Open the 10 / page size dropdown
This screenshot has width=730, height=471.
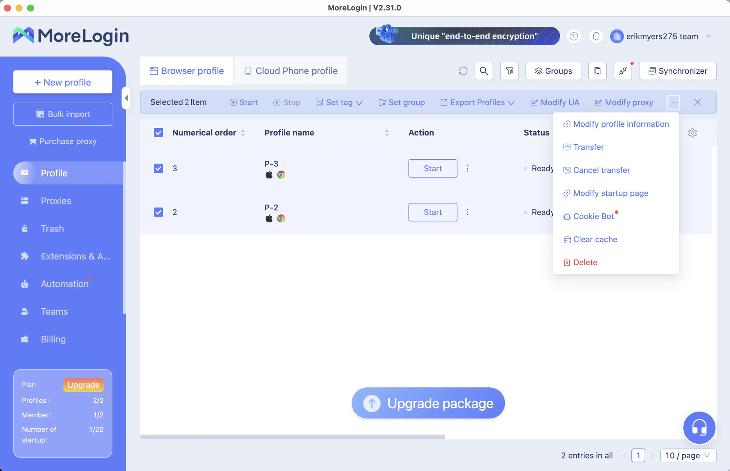coord(688,455)
